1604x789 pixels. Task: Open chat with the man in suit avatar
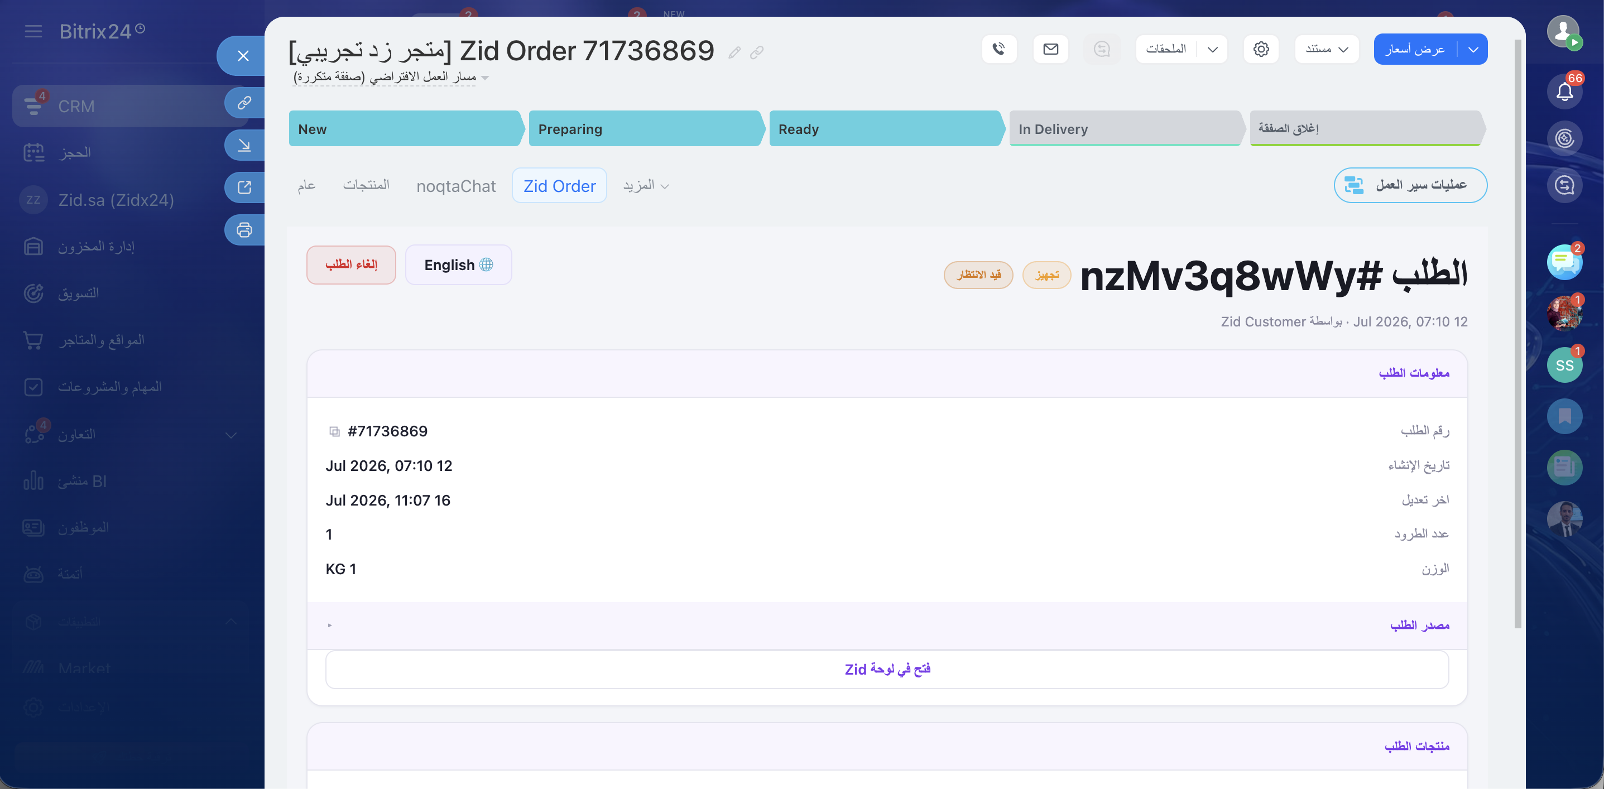(1564, 518)
